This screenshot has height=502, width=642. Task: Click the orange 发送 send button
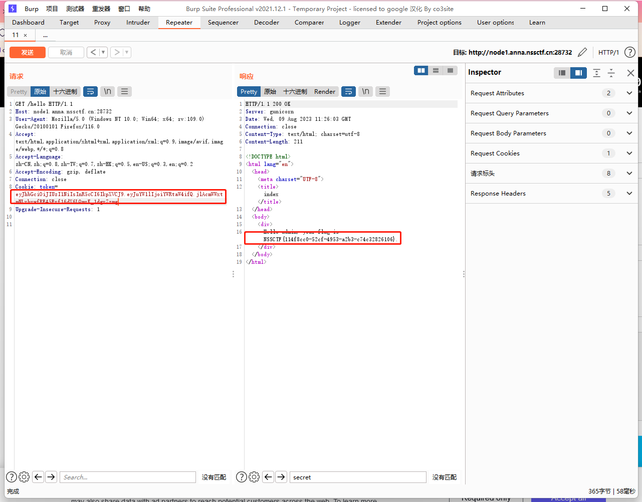coord(28,52)
